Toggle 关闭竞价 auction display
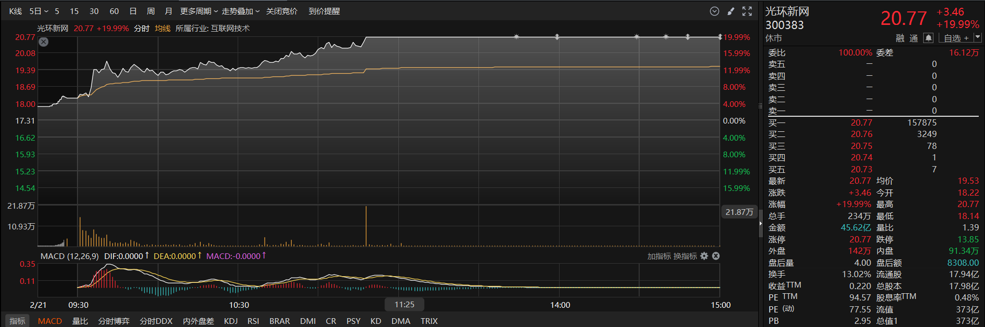The image size is (985, 327). [282, 11]
